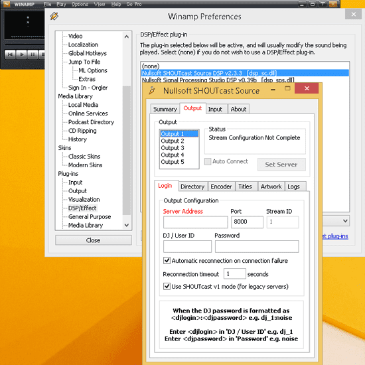Click Go Pro in Winamp menu bar
The image size is (365, 365).
pos(134,4)
